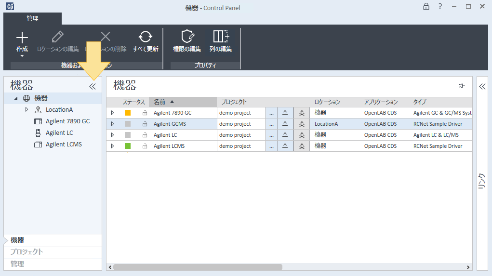Open help question mark icon
The width and height of the screenshot is (492, 276).
coord(440,6)
